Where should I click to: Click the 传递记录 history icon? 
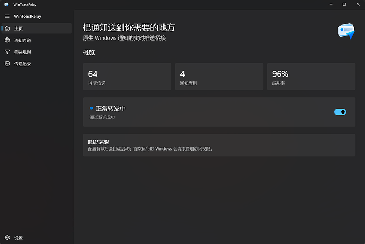pos(7,63)
